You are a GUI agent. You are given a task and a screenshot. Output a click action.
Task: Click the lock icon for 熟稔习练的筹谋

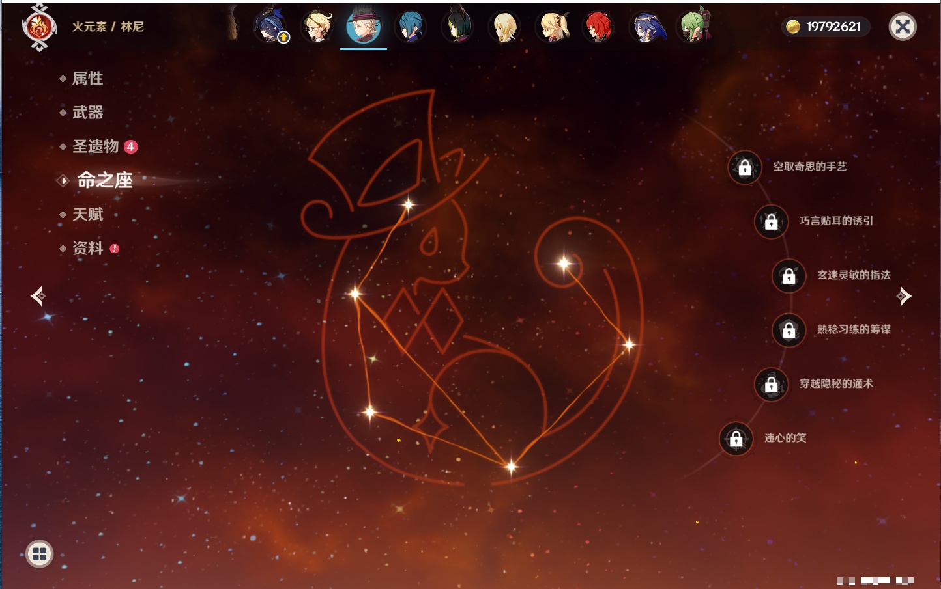pos(789,331)
